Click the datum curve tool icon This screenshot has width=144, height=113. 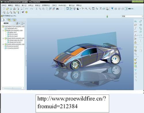[x=135, y=32]
